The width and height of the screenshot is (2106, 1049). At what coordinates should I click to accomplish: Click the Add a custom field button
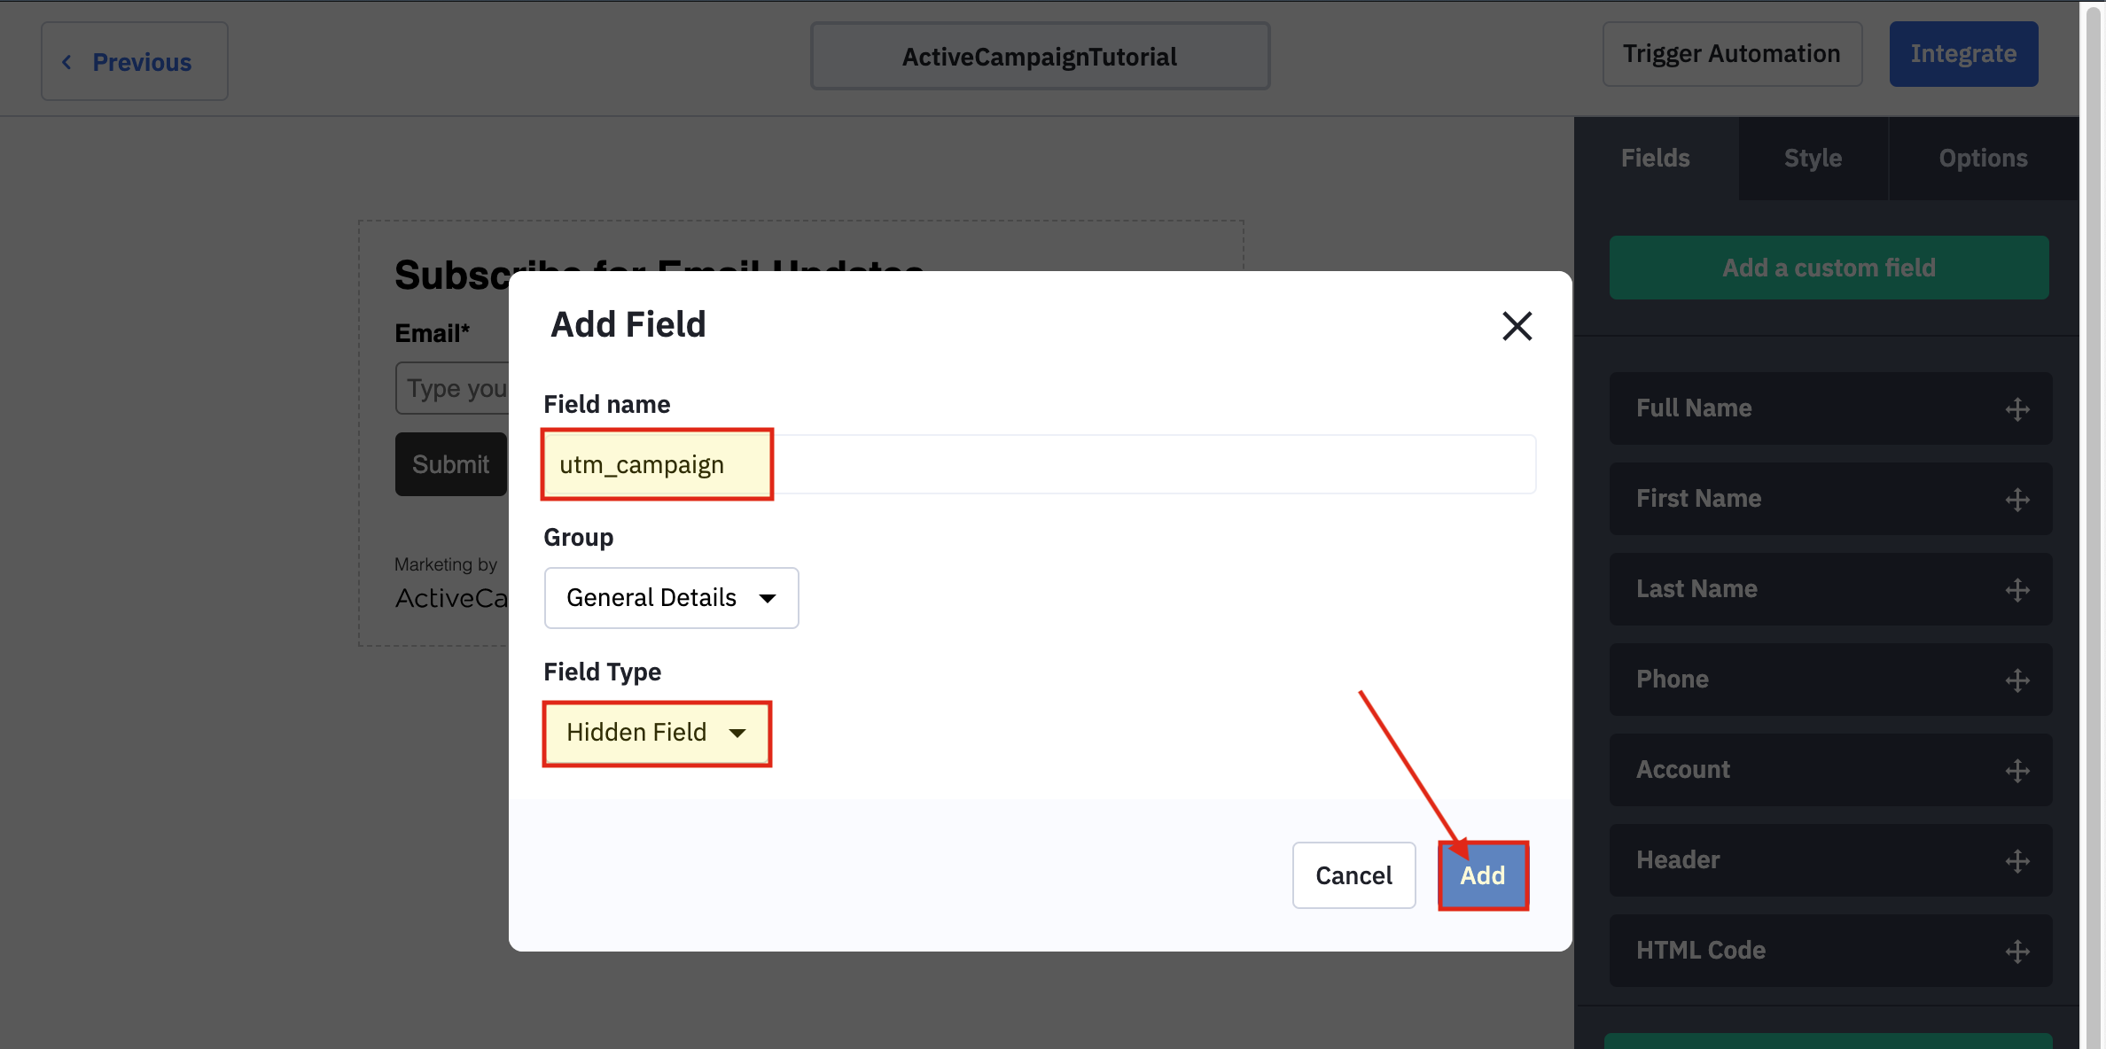tap(1828, 266)
